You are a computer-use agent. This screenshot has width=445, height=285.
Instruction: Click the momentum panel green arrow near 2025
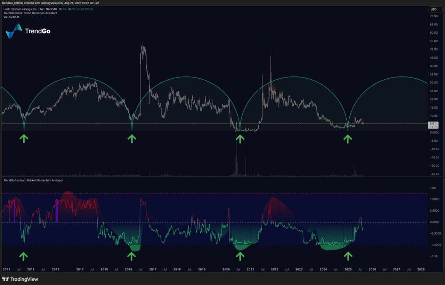348,256
